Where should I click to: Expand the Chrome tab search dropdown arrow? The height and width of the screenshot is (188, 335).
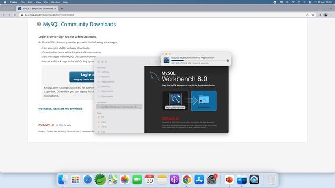(331, 8)
